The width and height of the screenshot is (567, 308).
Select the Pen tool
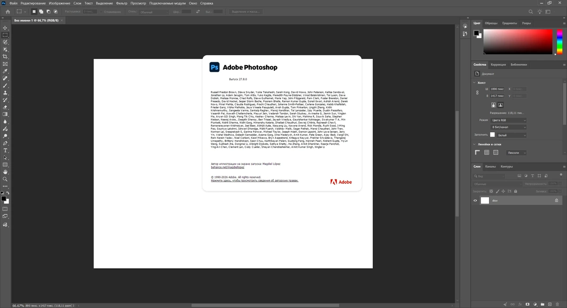tap(5, 143)
